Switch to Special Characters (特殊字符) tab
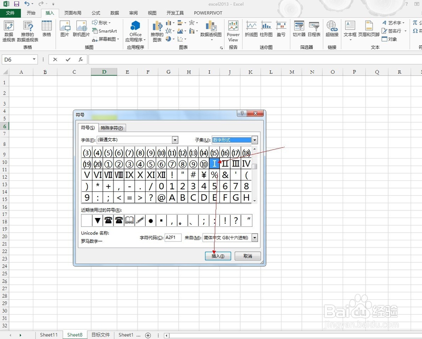 point(112,128)
